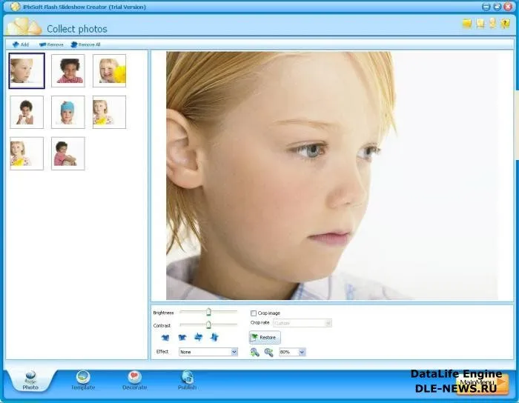Click the large photo preview of the child
Image resolution: width=519 pixels, height=403 pixels.
pos(331,176)
